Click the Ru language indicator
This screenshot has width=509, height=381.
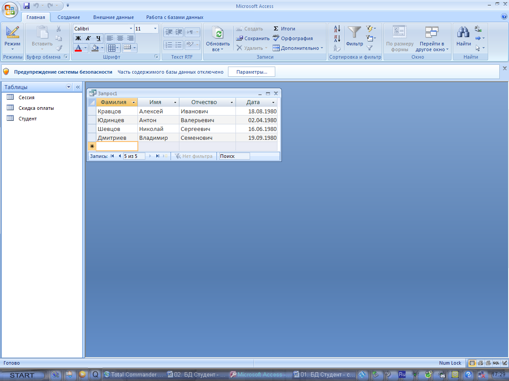click(402, 374)
